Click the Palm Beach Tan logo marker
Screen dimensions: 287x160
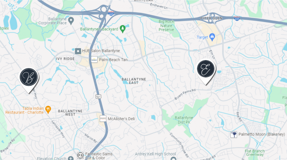[94, 60]
